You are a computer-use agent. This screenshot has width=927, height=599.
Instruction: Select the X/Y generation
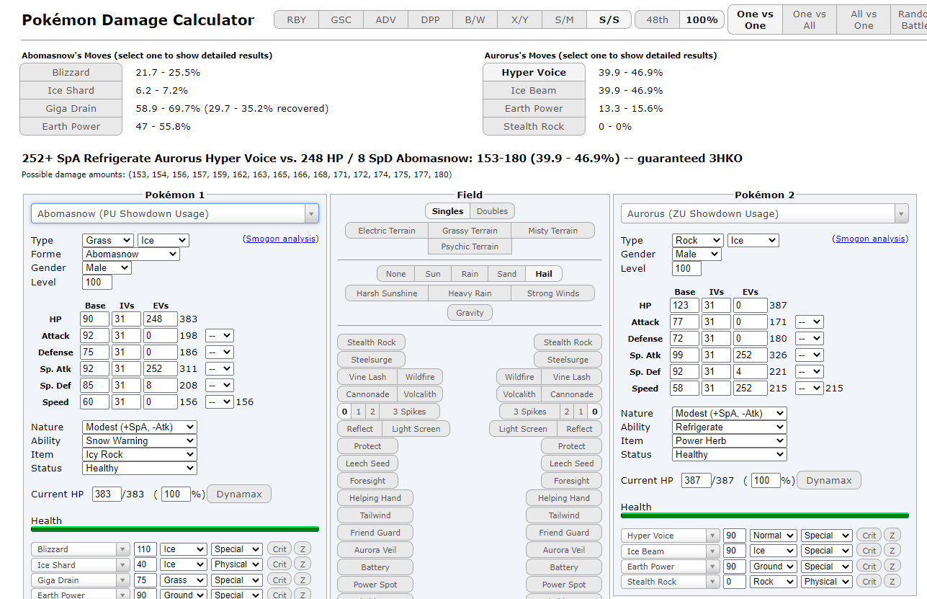coord(519,19)
